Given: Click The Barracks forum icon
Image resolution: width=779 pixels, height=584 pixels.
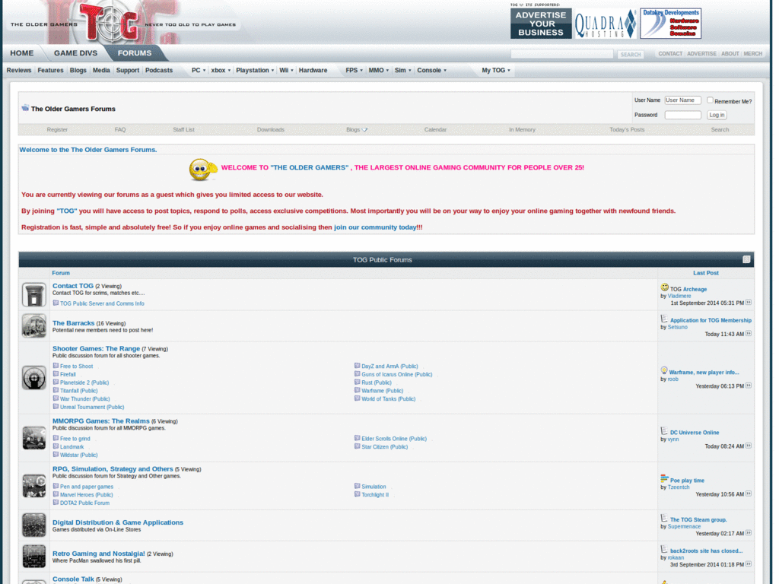Looking at the screenshot, I should [x=33, y=325].
